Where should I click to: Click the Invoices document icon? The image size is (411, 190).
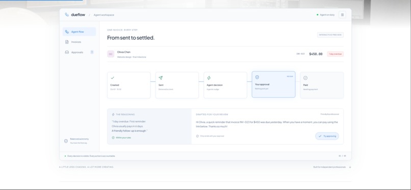[x=67, y=42]
